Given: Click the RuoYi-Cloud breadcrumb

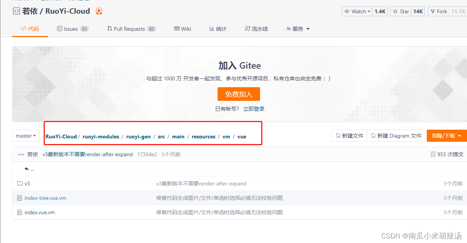Looking at the screenshot, I should tap(61, 136).
